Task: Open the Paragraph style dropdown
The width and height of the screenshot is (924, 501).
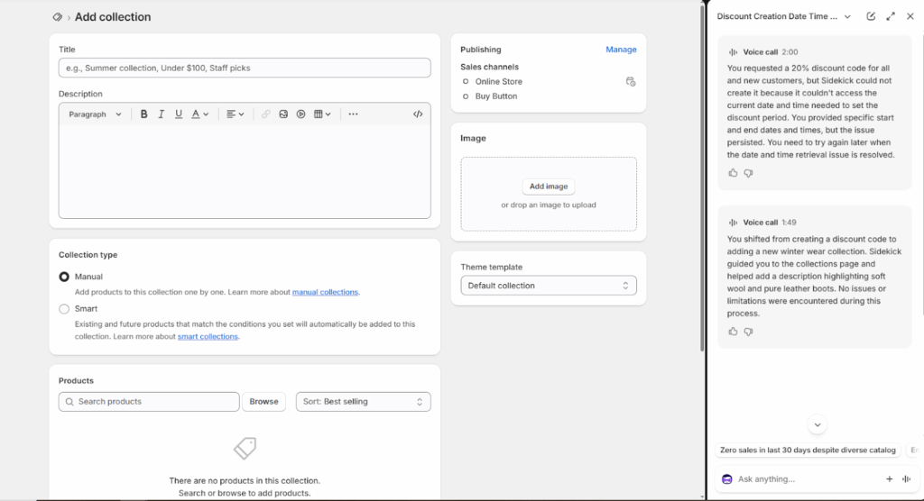Action: [x=95, y=114]
